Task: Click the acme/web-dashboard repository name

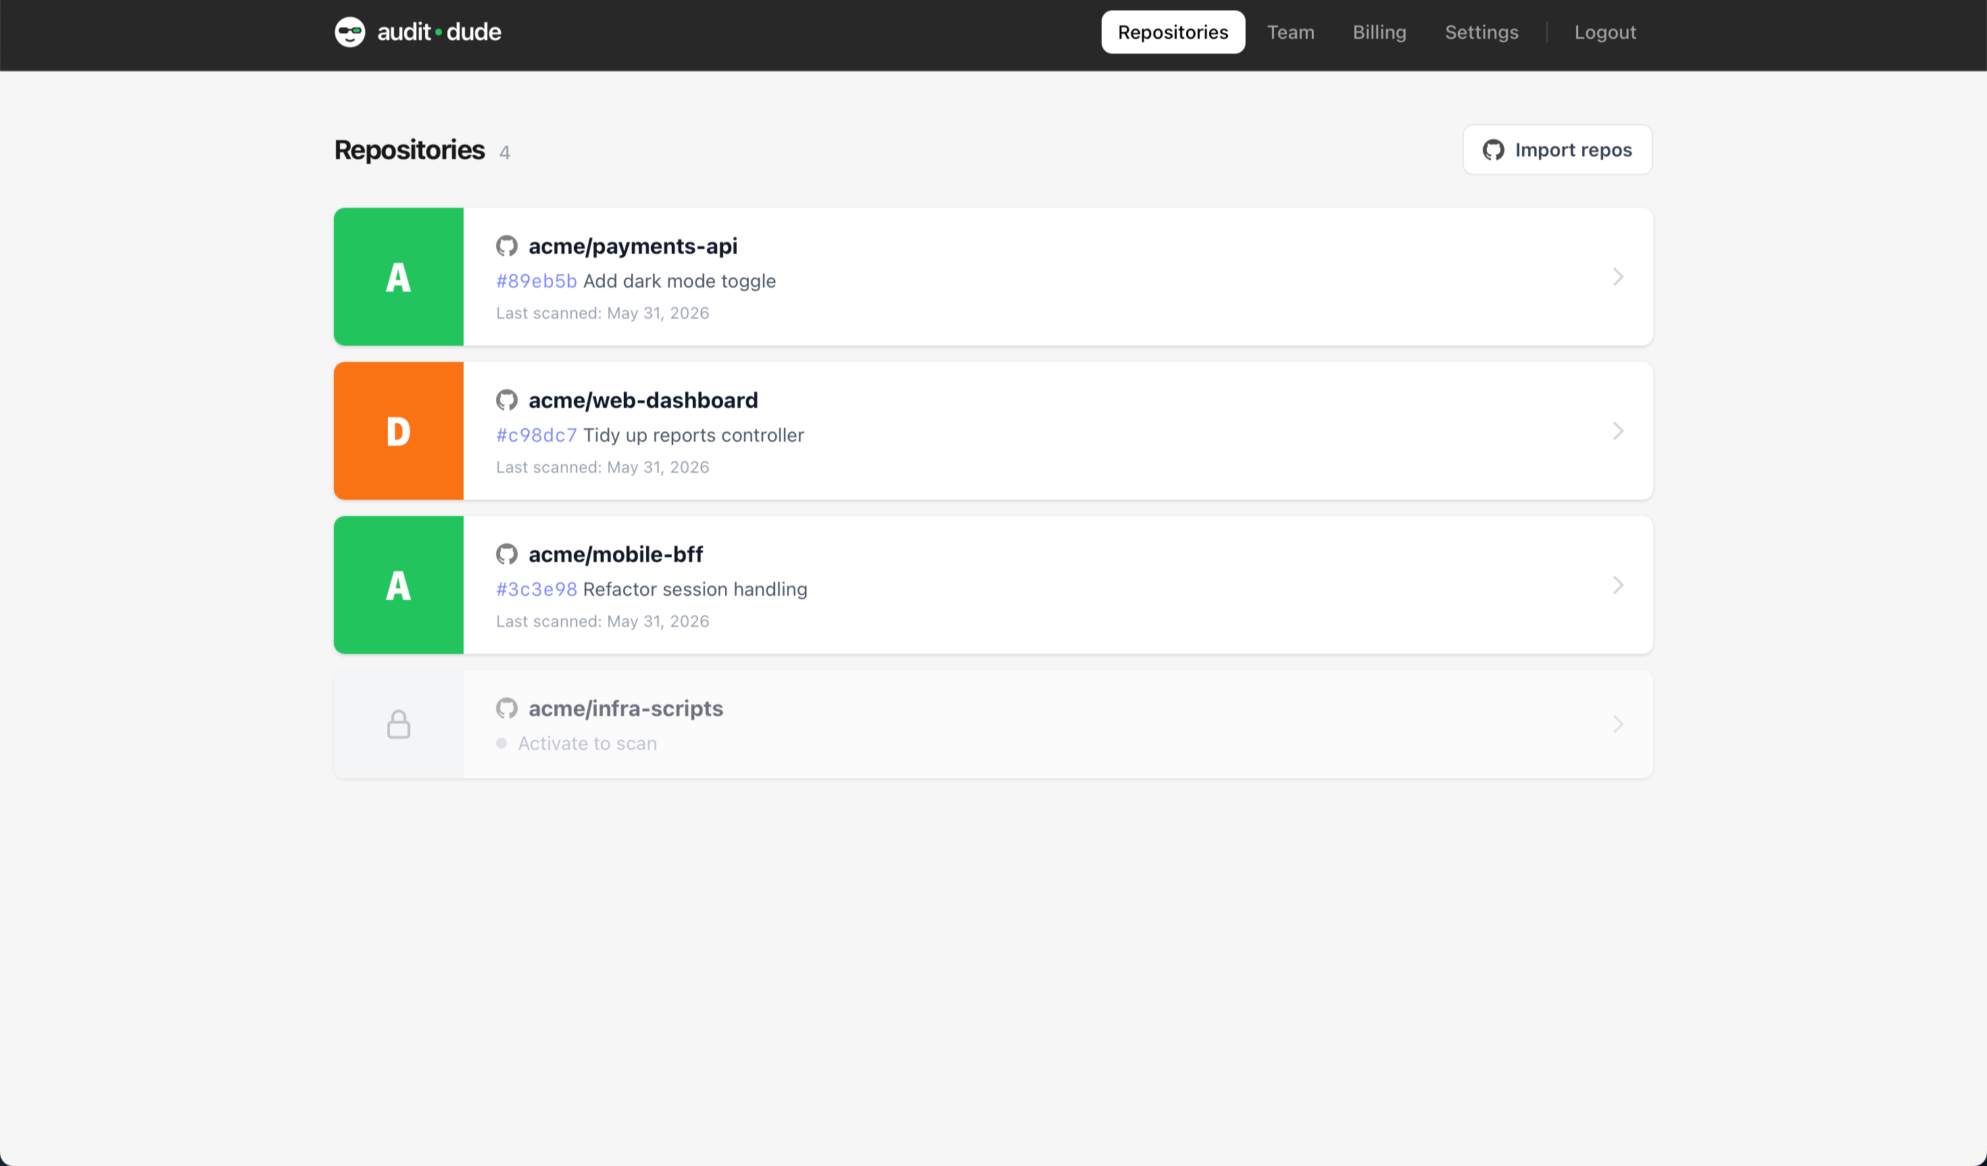Action: [643, 400]
